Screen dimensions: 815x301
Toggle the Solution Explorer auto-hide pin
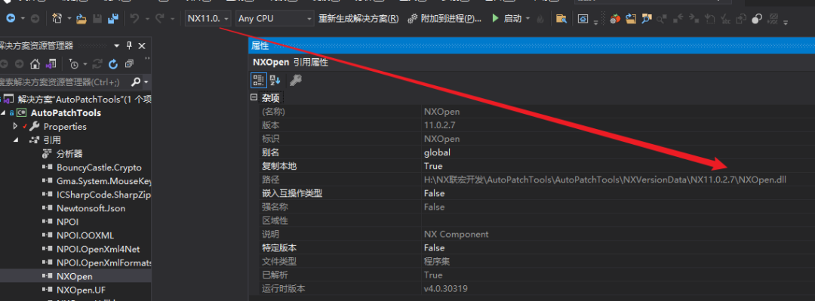pos(129,46)
